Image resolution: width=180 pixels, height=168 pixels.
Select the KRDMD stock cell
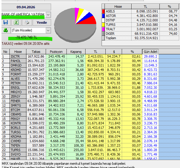pos(18,70)
